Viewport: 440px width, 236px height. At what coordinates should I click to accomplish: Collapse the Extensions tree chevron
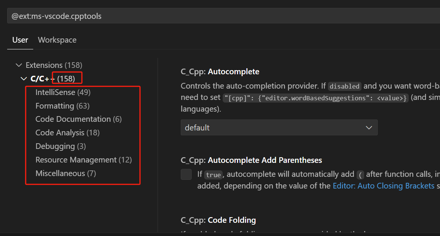18,65
